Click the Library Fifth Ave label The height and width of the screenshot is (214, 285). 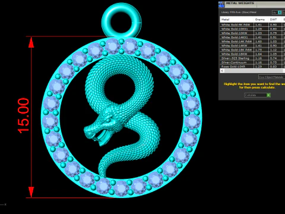(x=239, y=12)
